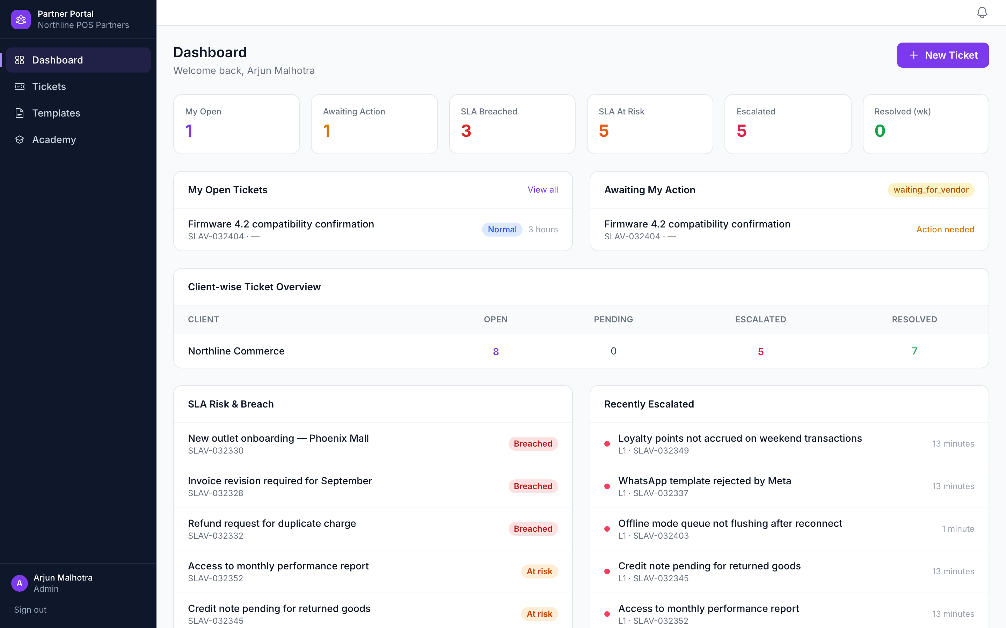Image resolution: width=1006 pixels, height=628 pixels.
Task: Open Firmware 4.2 ticket in My Open Tickets
Action: 373,230
